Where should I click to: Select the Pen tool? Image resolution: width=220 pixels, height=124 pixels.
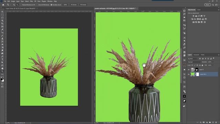(x=2, y=56)
